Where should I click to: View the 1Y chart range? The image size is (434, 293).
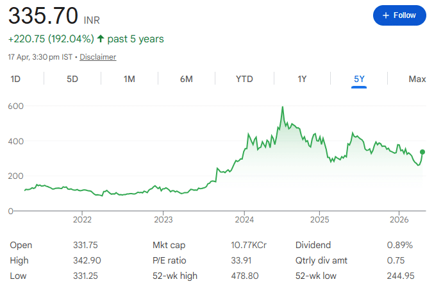coord(302,79)
